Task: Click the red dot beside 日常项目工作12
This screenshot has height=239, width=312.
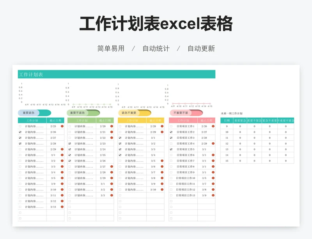Action: (x=213, y=189)
